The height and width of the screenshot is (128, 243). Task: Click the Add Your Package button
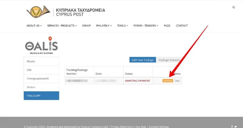[x=142, y=60]
